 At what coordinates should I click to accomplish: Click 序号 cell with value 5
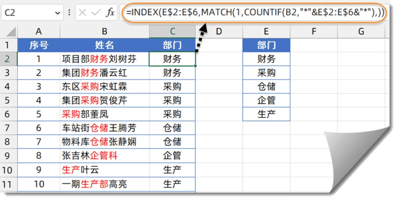(x=39, y=114)
